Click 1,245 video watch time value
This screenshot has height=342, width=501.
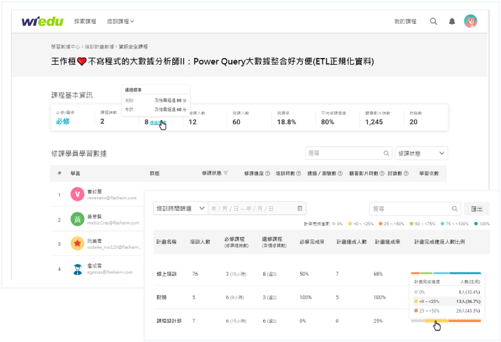tap(374, 122)
